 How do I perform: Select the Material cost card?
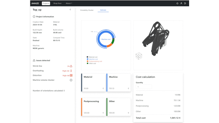93,83
